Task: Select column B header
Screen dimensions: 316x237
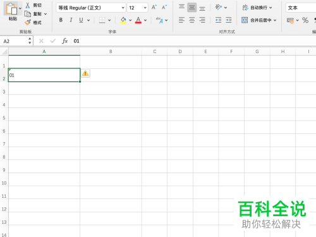Action: pos(111,52)
